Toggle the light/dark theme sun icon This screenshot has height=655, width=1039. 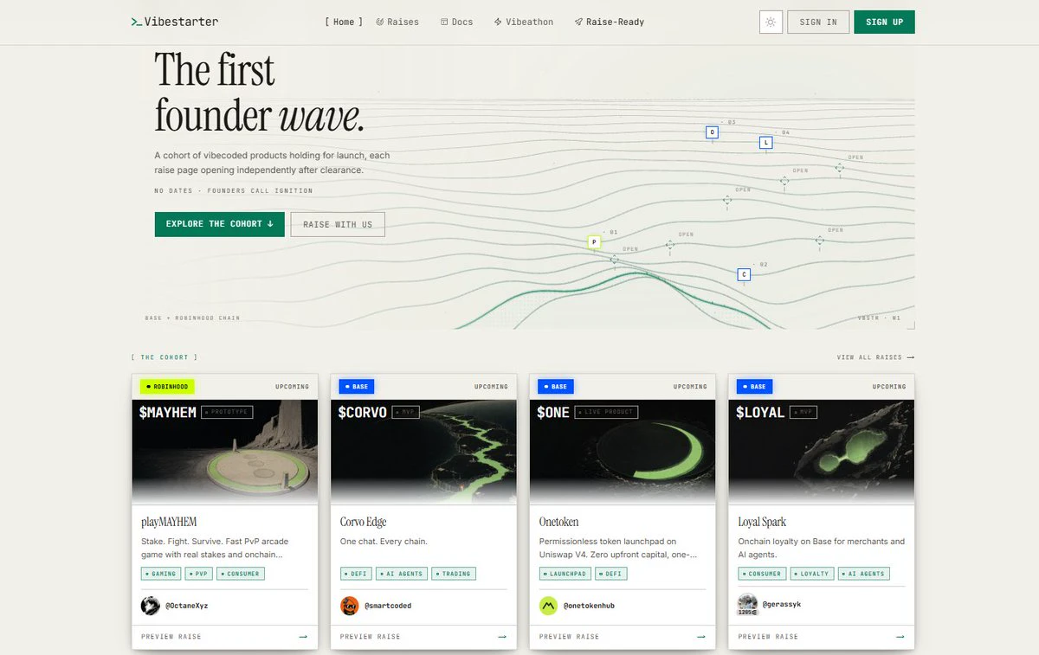771,22
